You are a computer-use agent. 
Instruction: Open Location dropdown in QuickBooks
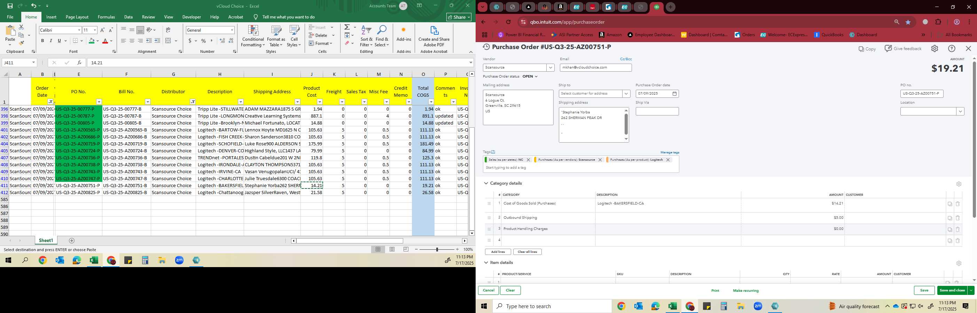960,111
